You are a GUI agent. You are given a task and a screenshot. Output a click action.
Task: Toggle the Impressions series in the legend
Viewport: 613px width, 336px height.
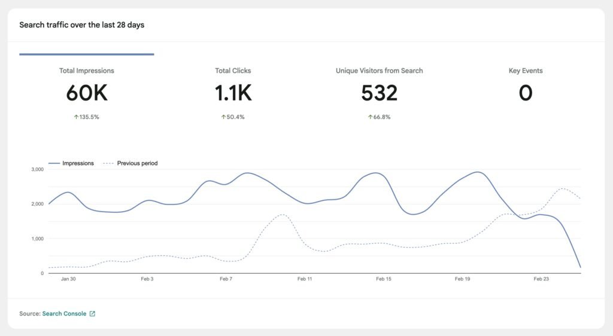(78, 163)
